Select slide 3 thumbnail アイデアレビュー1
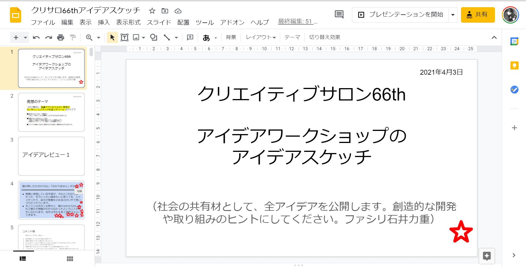 [x=51, y=156]
